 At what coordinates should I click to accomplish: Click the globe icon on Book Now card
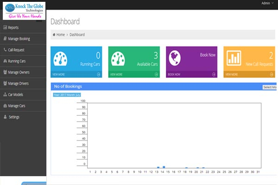175,58
